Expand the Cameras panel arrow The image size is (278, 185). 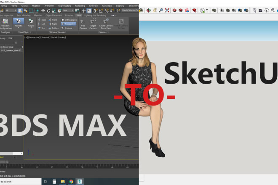point(108,32)
